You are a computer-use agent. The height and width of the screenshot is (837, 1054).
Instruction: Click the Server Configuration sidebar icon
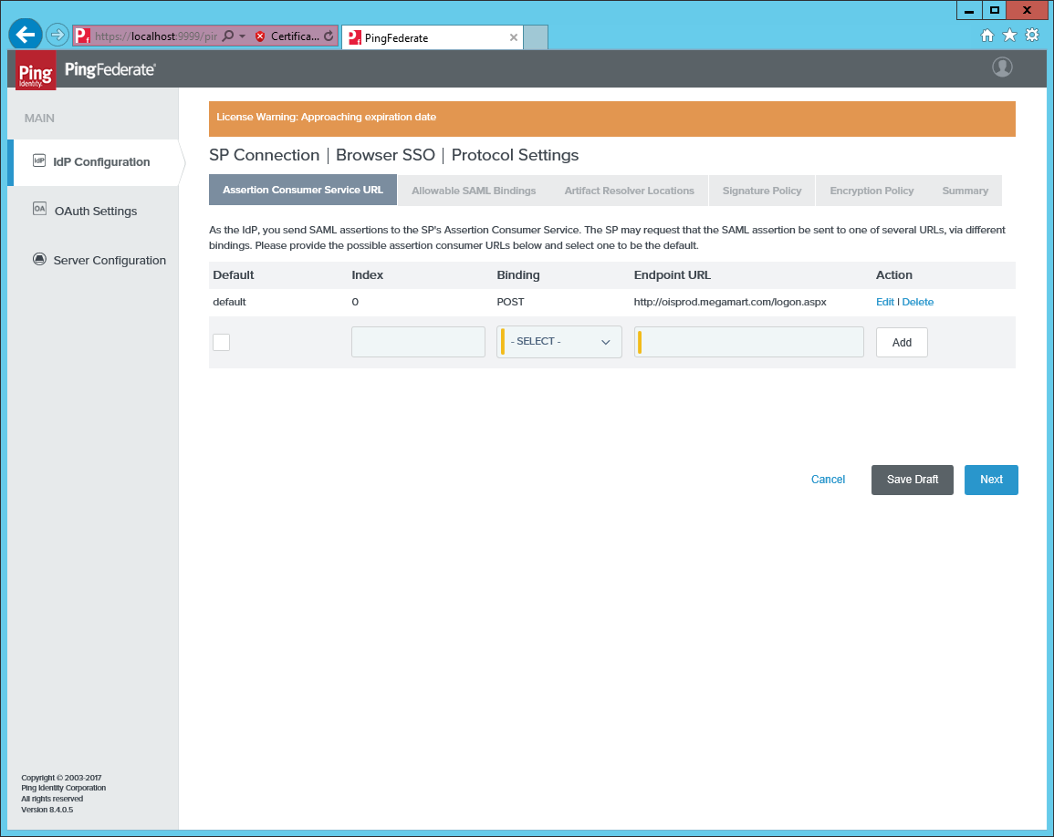click(x=39, y=259)
